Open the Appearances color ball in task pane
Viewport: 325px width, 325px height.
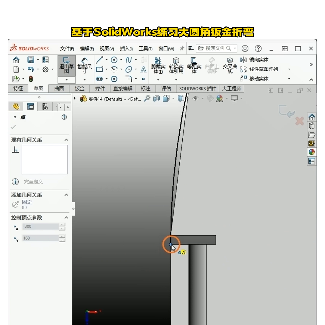pyautogui.click(x=311, y=152)
